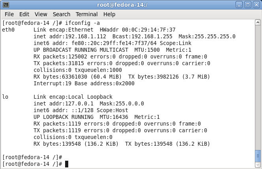Click the scrollbar up arrow

[258, 22]
